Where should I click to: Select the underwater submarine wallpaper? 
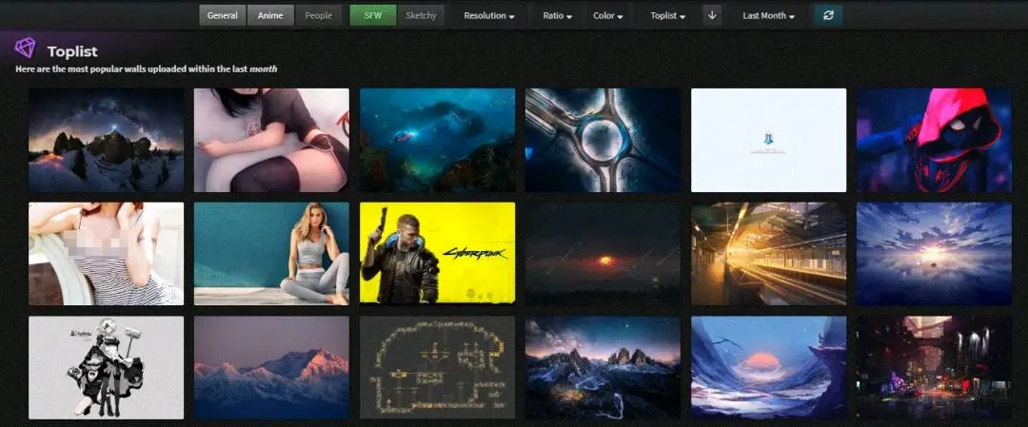coord(437,140)
